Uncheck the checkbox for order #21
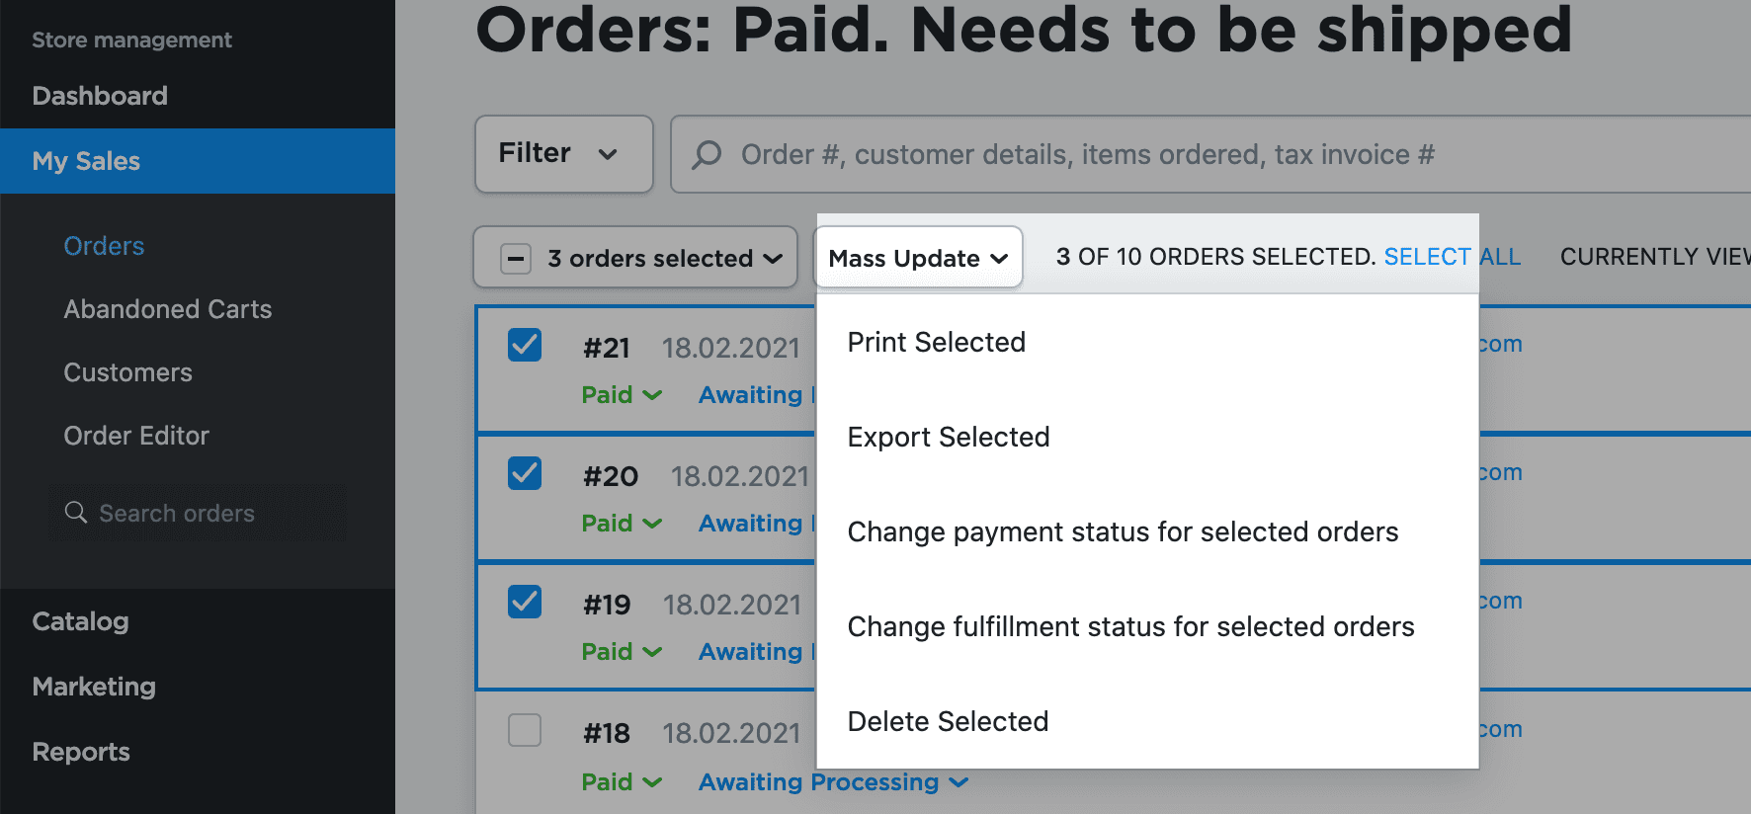 click(x=525, y=346)
